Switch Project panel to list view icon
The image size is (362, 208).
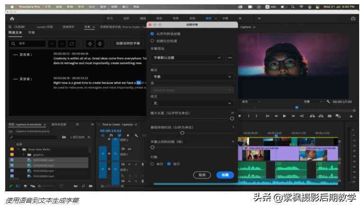18,186
